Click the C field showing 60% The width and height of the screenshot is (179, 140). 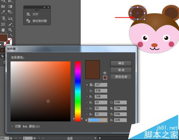coord(120,102)
